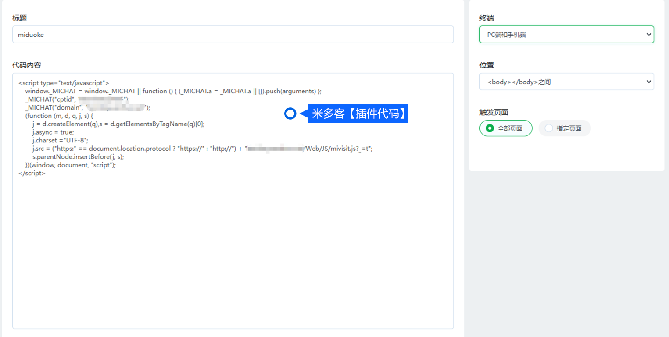The width and height of the screenshot is (669, 337).
Task: Place cursor on the j.charset UTF-8 line
Action: 60,141
